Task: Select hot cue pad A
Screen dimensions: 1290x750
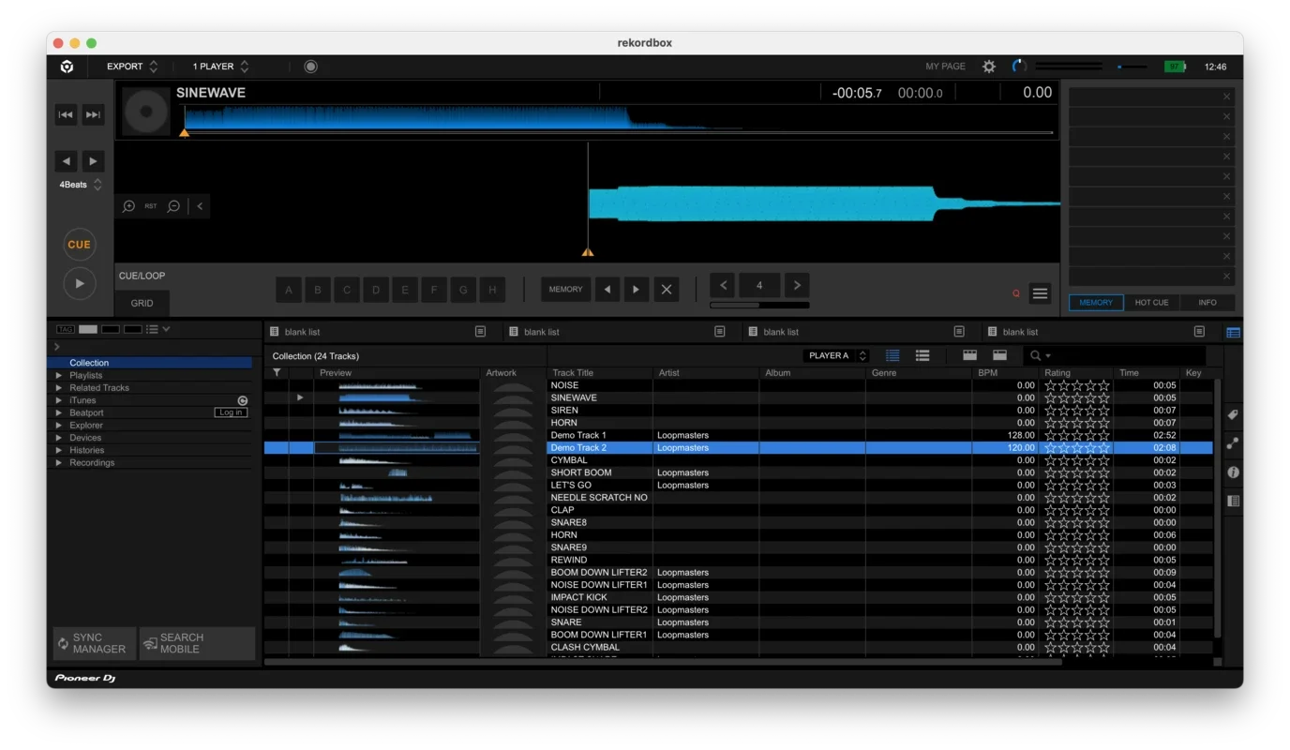Action: [x=289, y=290]
